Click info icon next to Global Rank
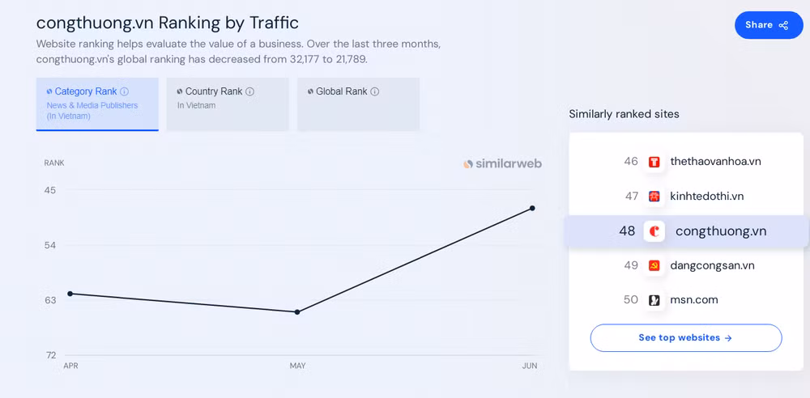 [374, 92]
